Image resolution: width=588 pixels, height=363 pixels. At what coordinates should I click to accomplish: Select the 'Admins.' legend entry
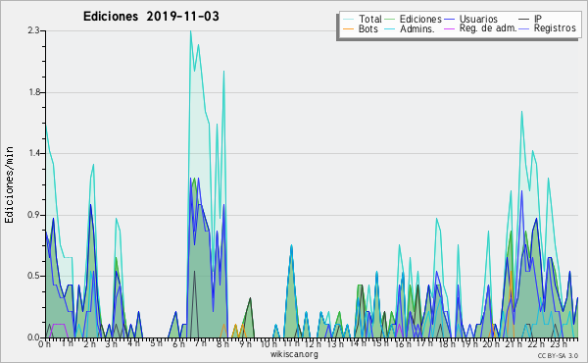[417, 28]
